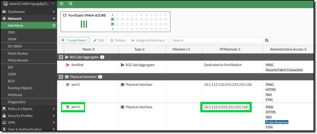Open the Create New dropdown
Image resolution: width=317 pixels, height=134 pixels.
click(x=74, y=40)
